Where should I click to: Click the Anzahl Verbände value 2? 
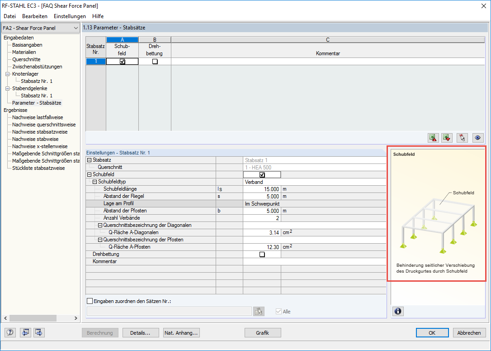[262, 218]
